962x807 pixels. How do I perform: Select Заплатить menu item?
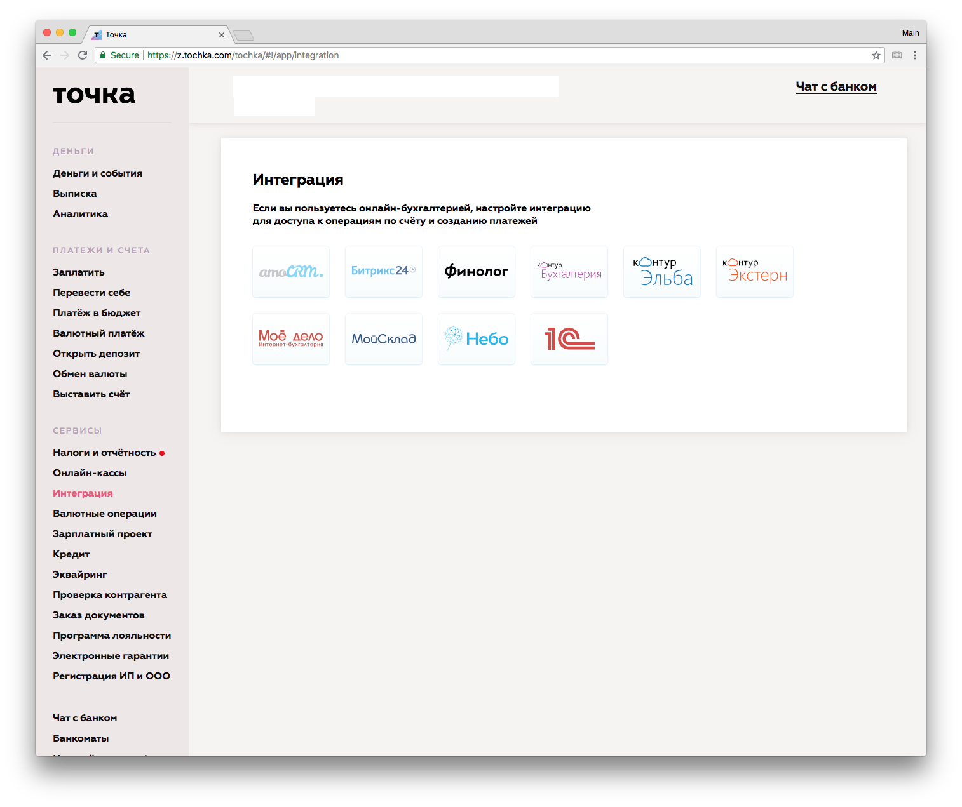click(x=79, y=272)
